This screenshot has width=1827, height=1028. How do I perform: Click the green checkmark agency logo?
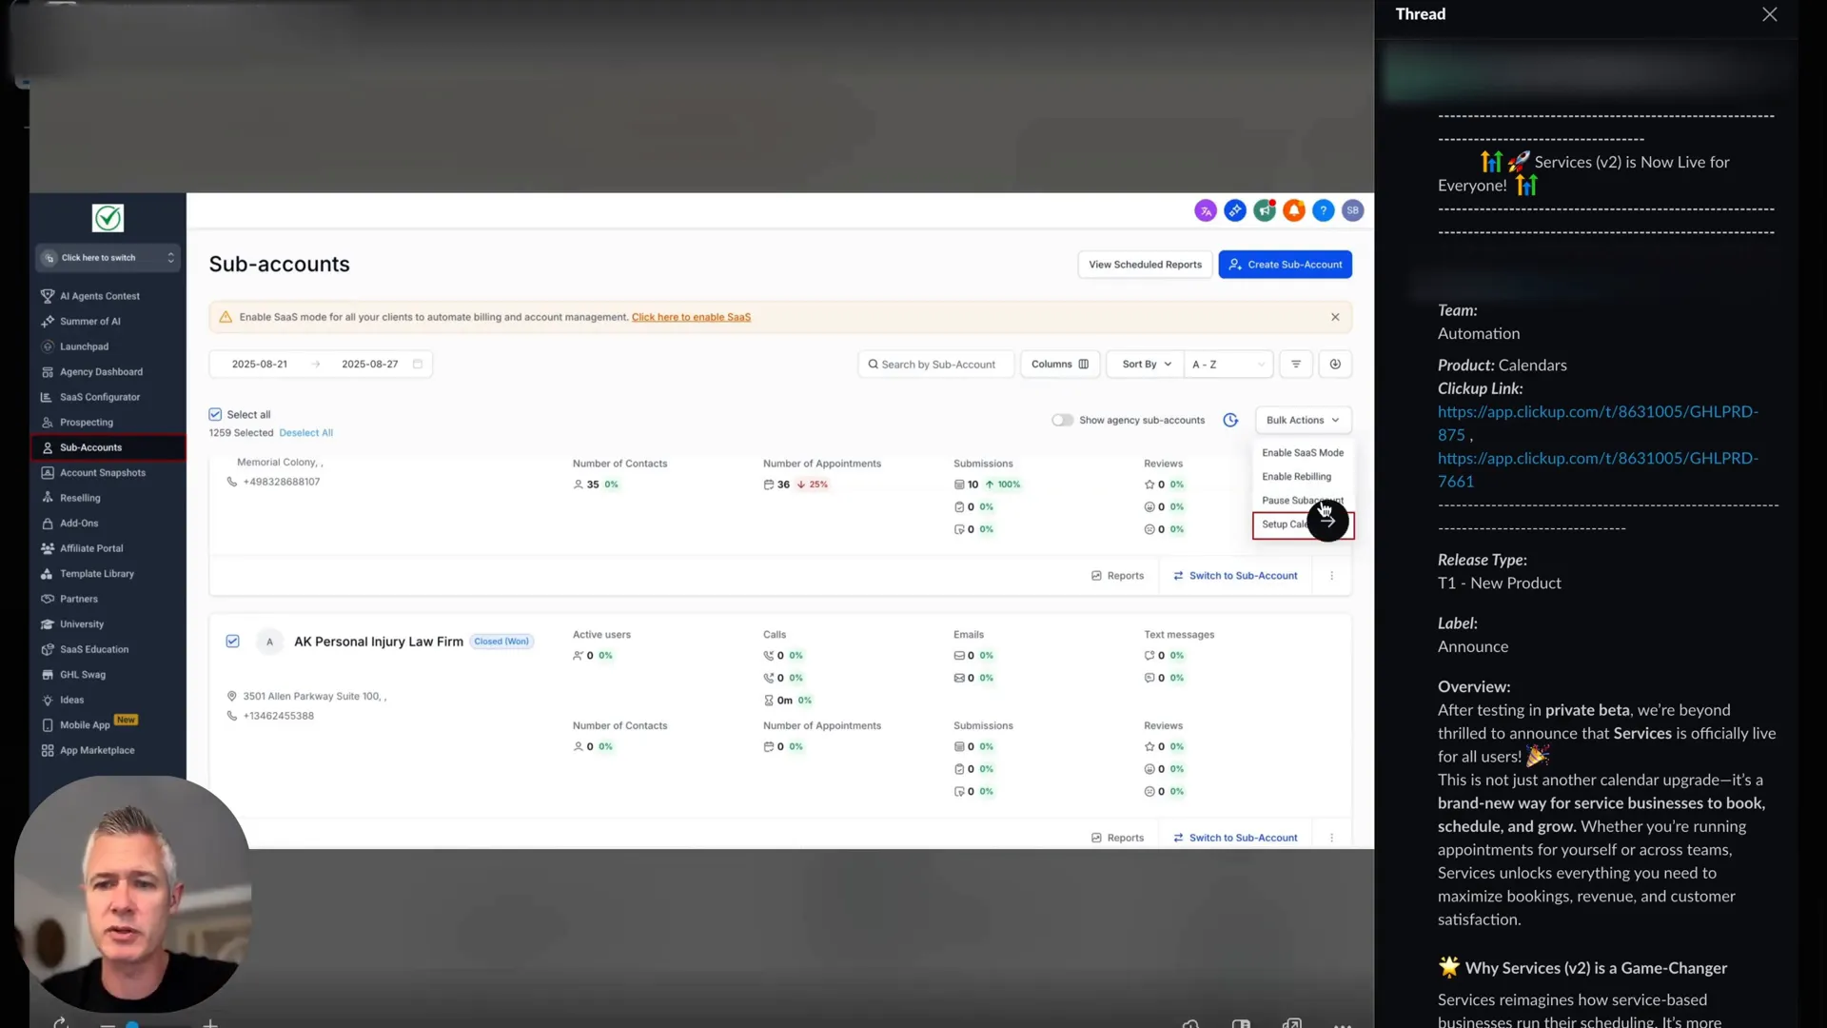click(x=108, y=218)
